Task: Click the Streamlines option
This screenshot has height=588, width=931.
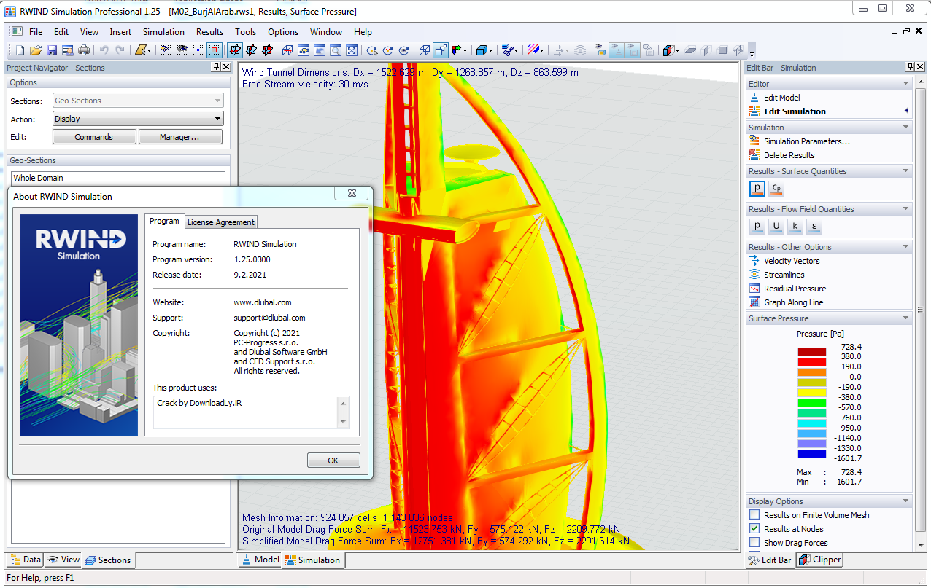Action: [784, 275]
